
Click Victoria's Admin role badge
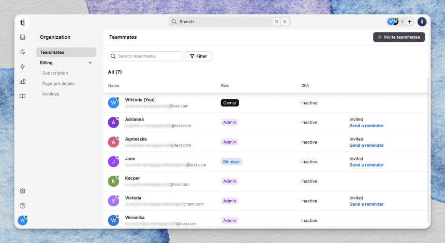click(230, 201)
